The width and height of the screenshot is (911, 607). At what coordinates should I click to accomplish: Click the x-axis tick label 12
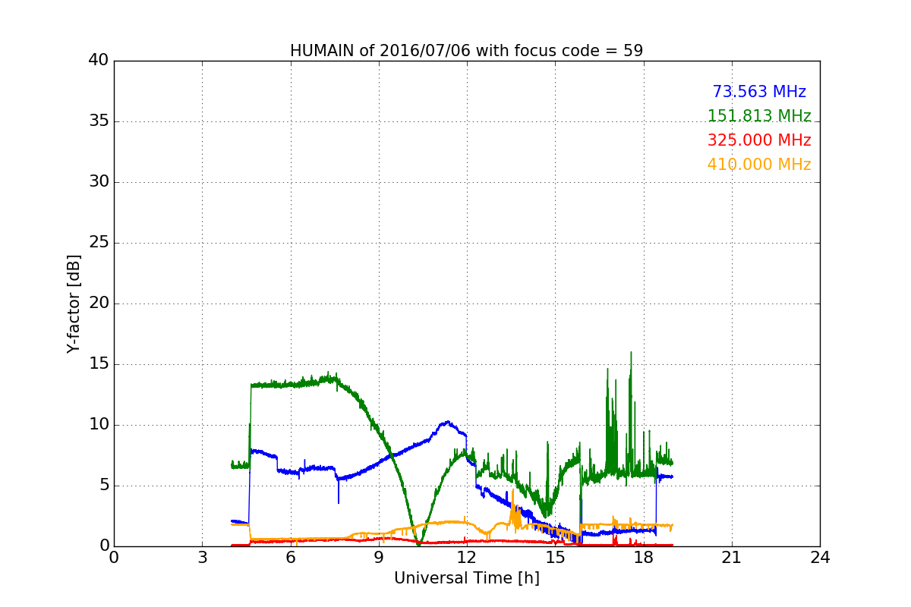pos(467,558)
